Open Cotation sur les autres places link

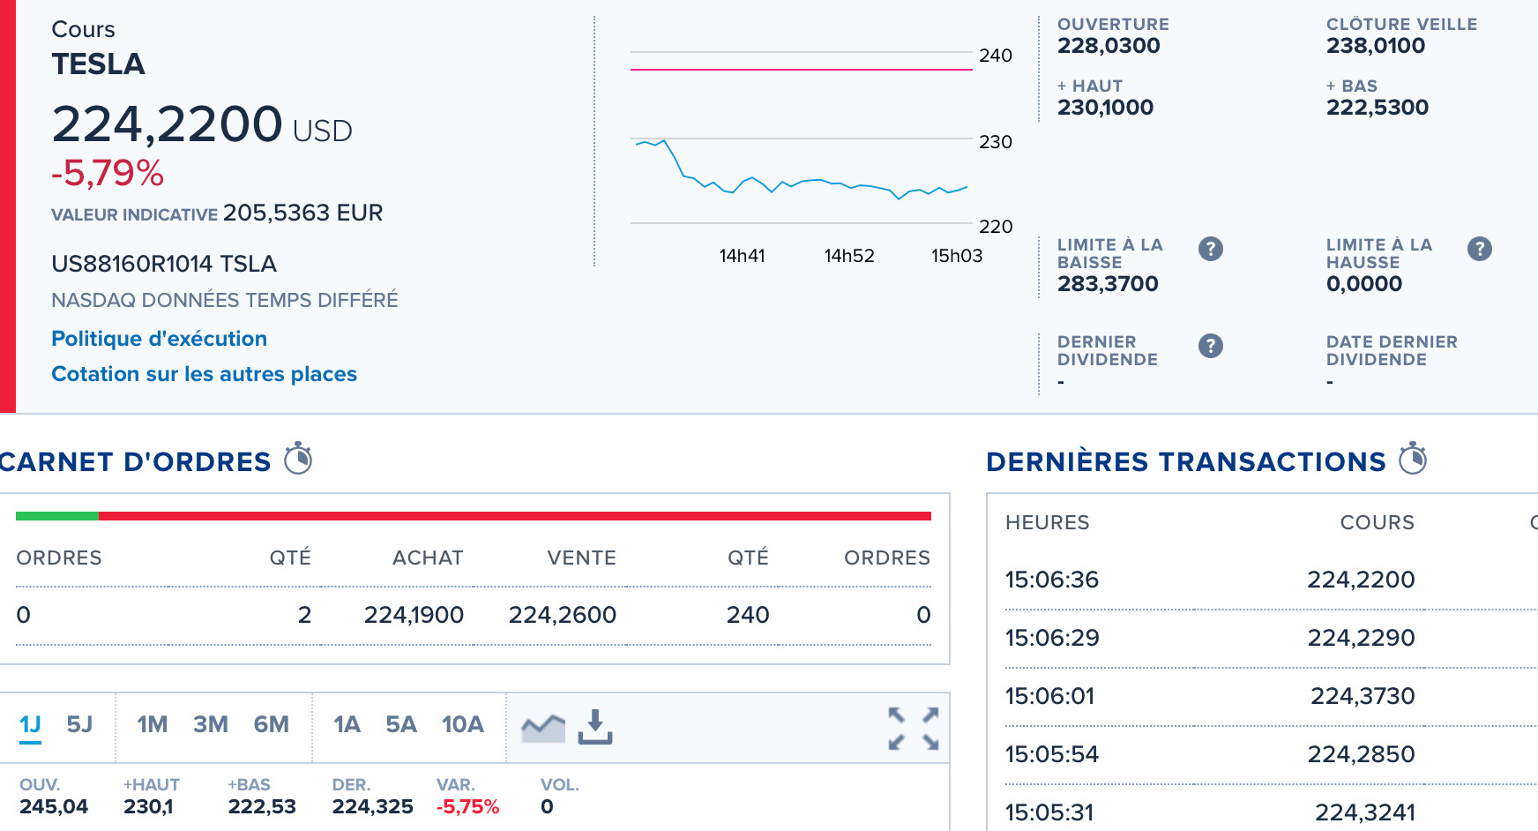point(204,374)
